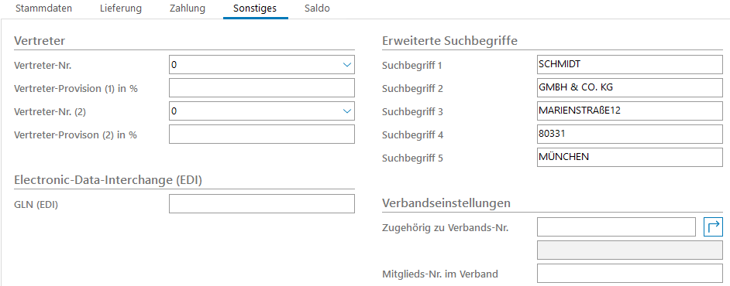Click into the GLN (EDI) input field
Image resolution: width=730 pixels, height=286 pixels.
[262, 204]
